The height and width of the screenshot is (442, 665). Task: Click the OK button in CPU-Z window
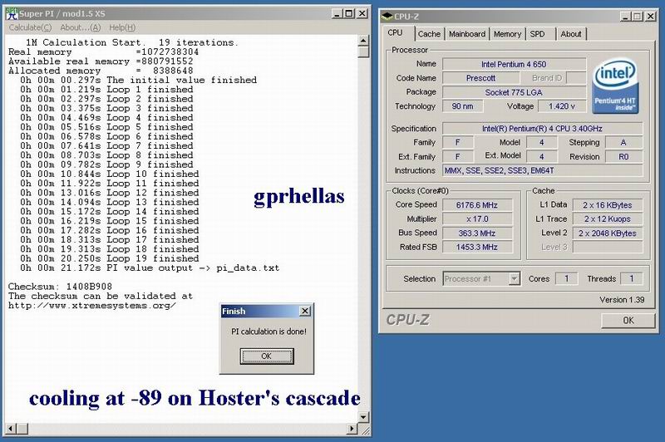tap(628, 321)
